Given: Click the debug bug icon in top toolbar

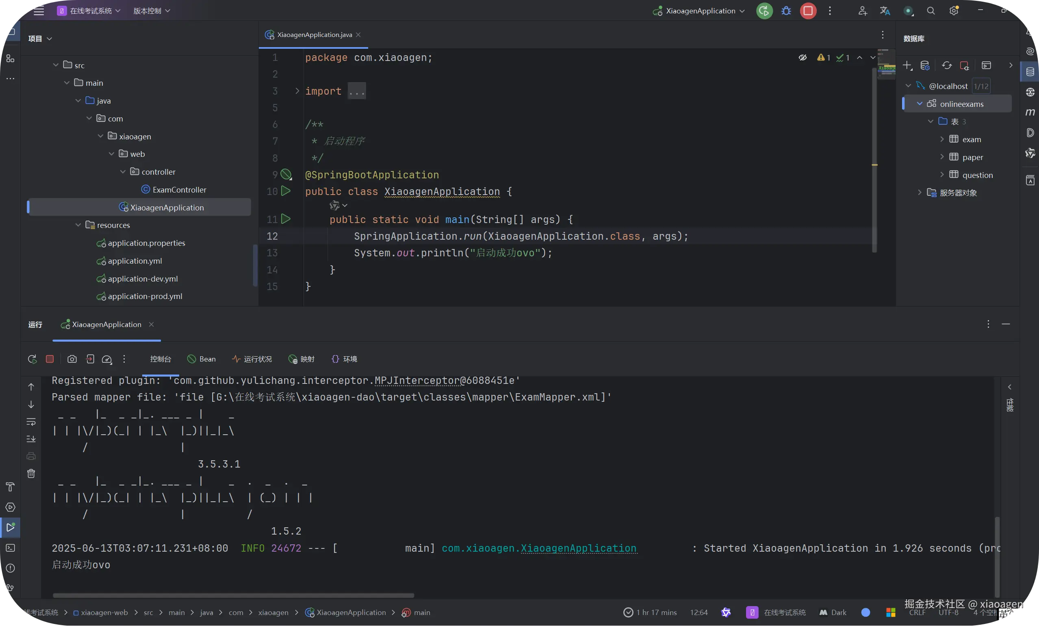Looking at the screenshot, I should (786, 11).
